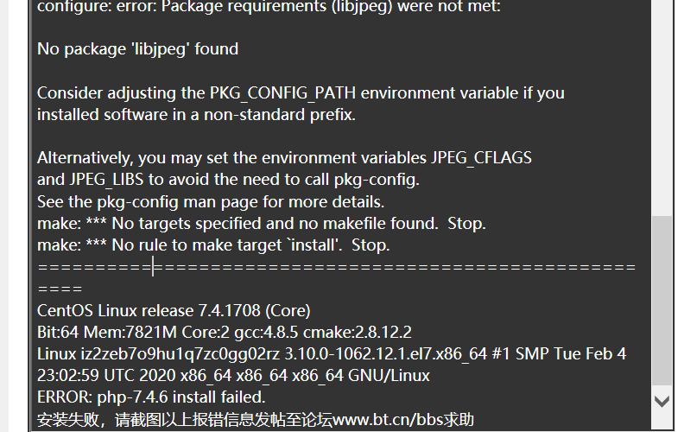
Task: Click 'installed software in a non-standard prefix' line
Action: [196, 115]
